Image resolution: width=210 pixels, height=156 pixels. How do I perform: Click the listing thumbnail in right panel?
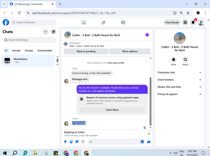(180, 38)
